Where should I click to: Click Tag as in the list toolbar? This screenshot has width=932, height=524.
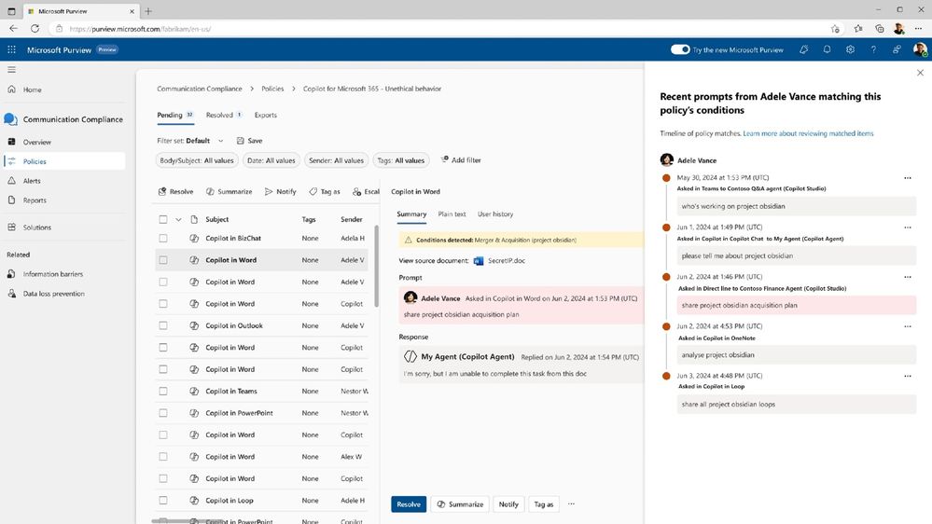click(x=325, y=191)
